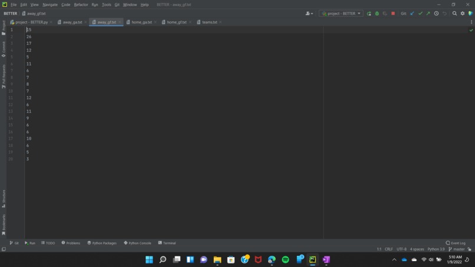Screen dimensions: 475x267
Task: Change the CRLF line separator in the status bar
Action: (389, 249)
